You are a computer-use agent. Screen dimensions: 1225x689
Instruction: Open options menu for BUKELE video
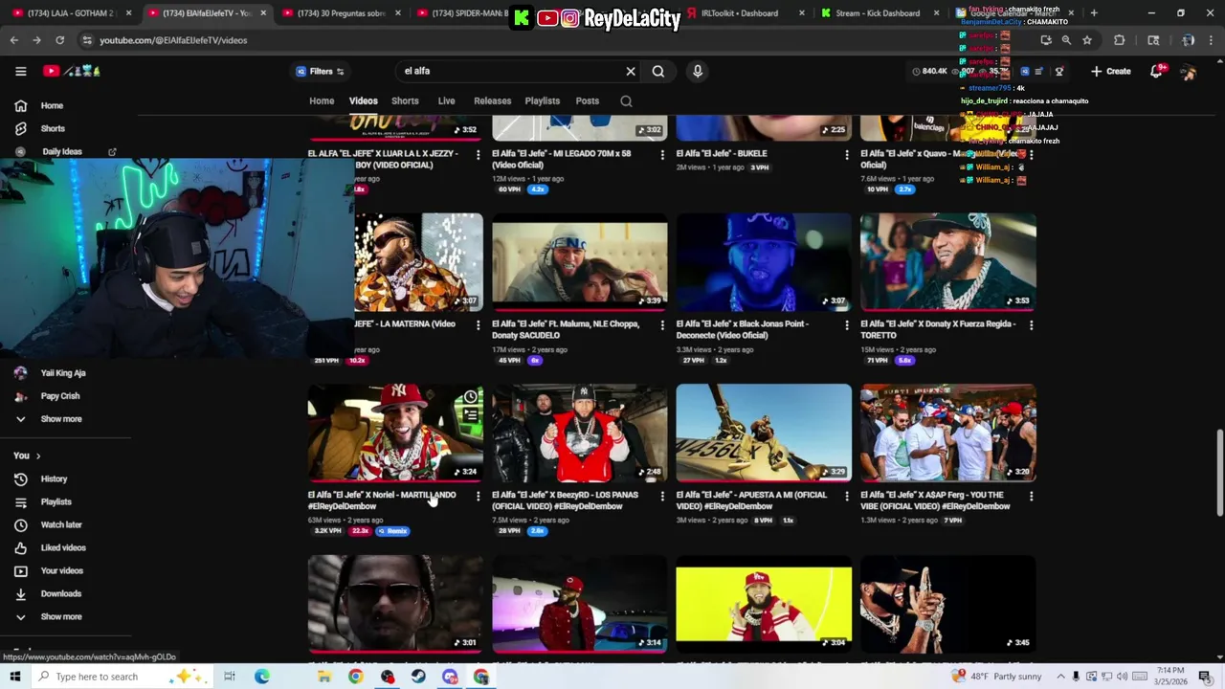point(846,154)
